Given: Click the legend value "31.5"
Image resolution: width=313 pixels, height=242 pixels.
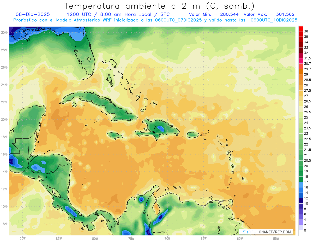Looking at the screenshot, I should [308, 58].
